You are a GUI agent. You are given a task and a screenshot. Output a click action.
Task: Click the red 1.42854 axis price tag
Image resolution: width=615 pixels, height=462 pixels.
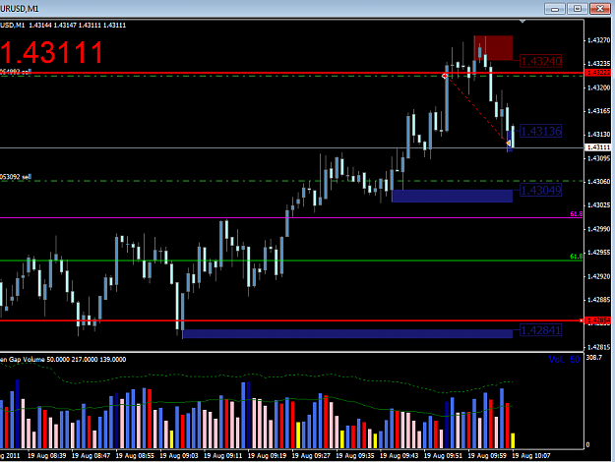(598, 320)
